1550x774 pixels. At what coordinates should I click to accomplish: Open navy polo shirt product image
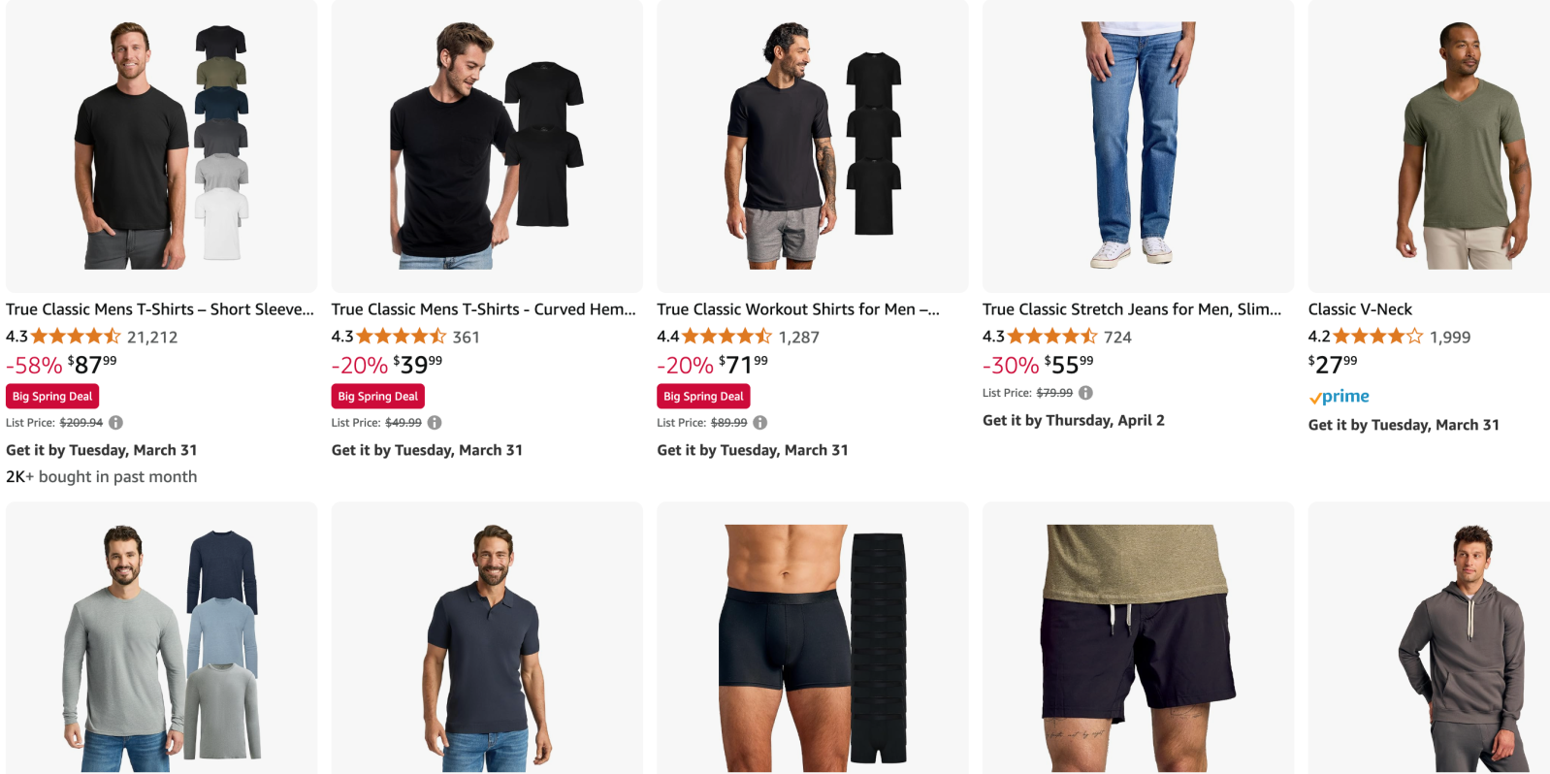tap(487, 638)
